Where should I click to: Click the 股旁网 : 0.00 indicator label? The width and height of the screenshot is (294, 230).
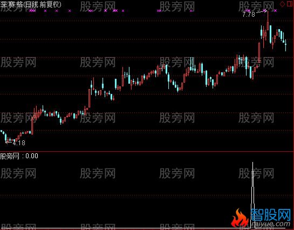click(19, 156)
